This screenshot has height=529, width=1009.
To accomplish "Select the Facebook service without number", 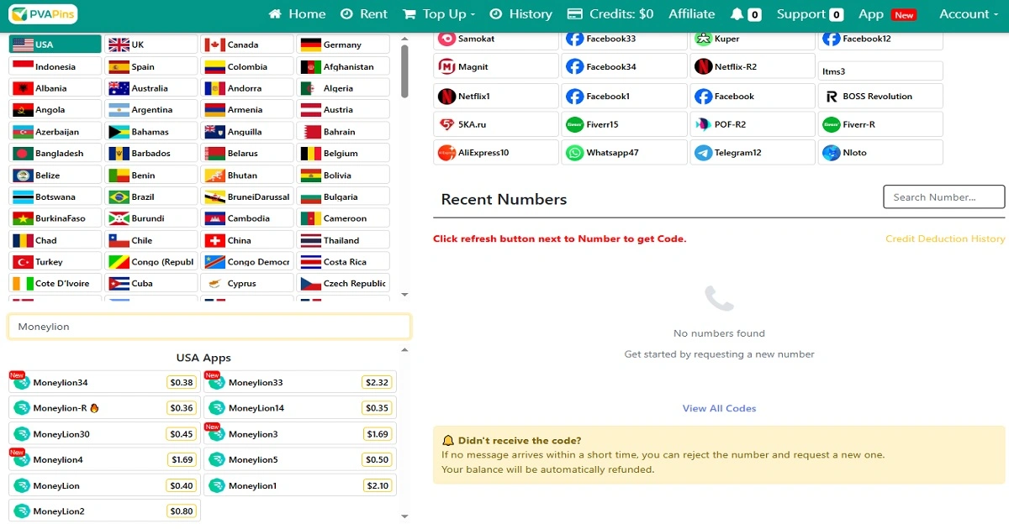I will 753,97.
